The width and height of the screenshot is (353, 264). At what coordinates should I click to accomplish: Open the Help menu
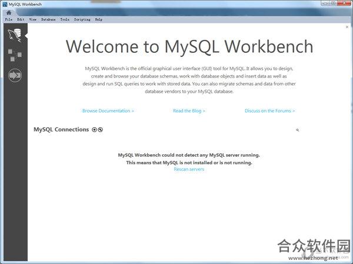point(99,19)
